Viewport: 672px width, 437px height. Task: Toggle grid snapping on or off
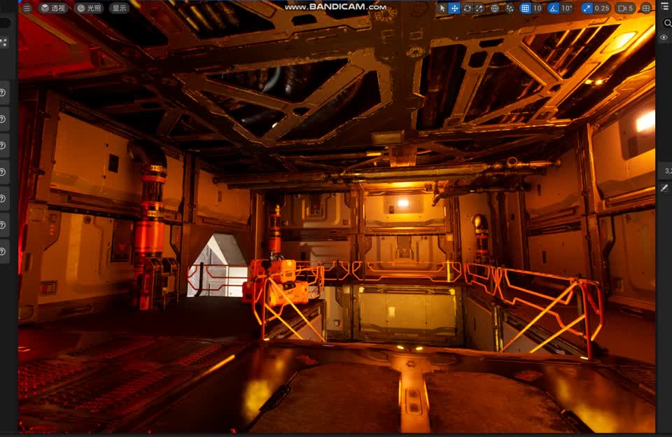point(525,8)
